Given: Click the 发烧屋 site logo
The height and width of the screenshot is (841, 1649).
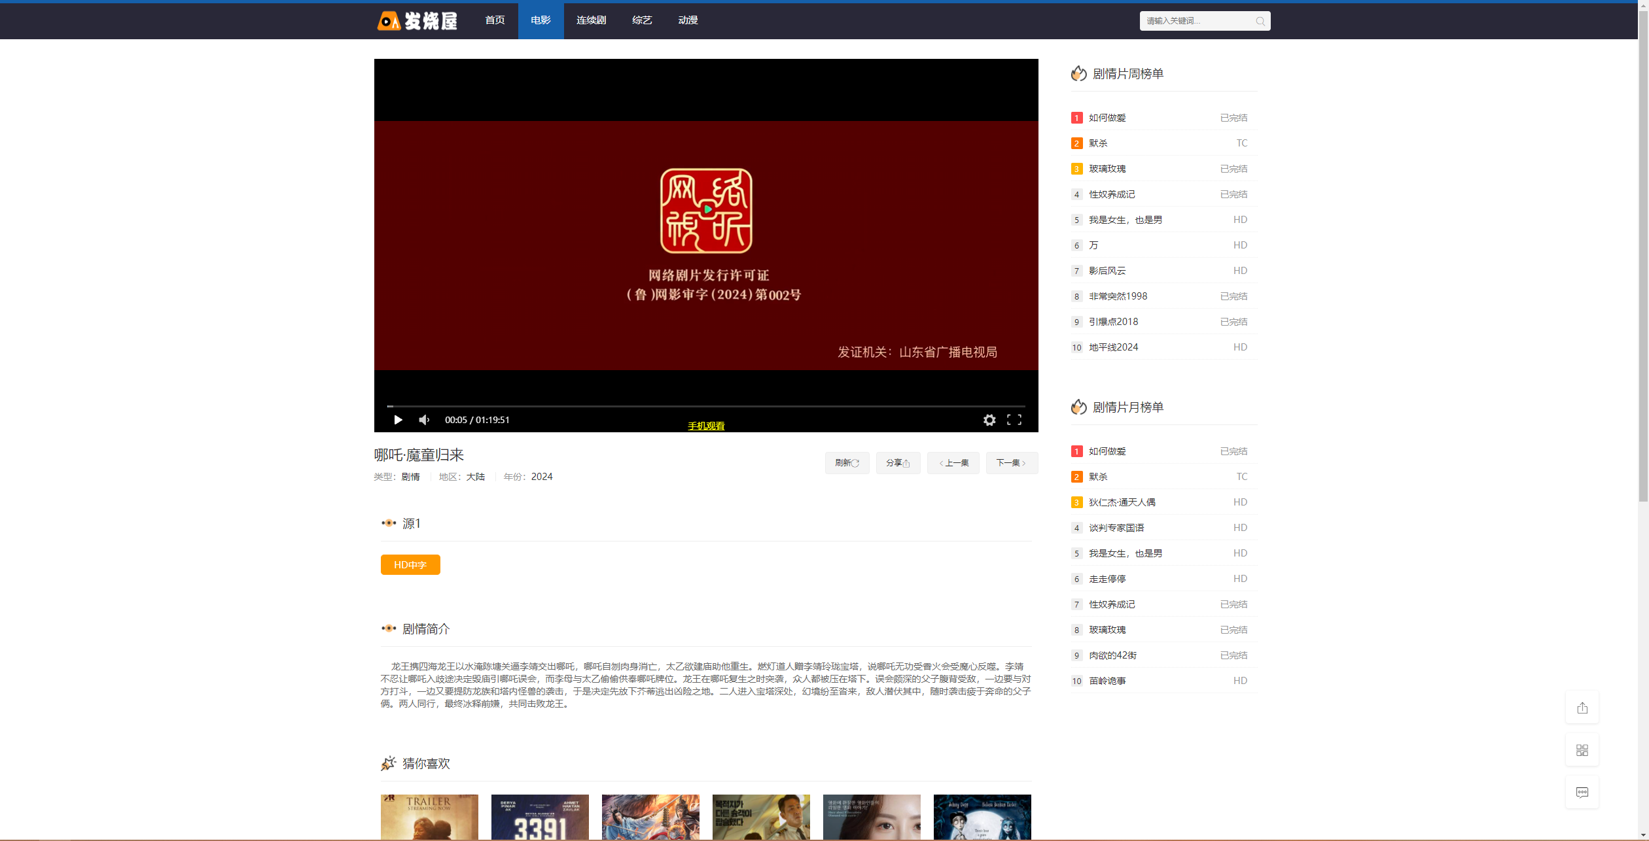Looking at the screenshot, I should coord(417,21).
